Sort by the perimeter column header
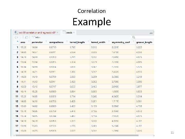185x139 pixels. pos(38,42)
